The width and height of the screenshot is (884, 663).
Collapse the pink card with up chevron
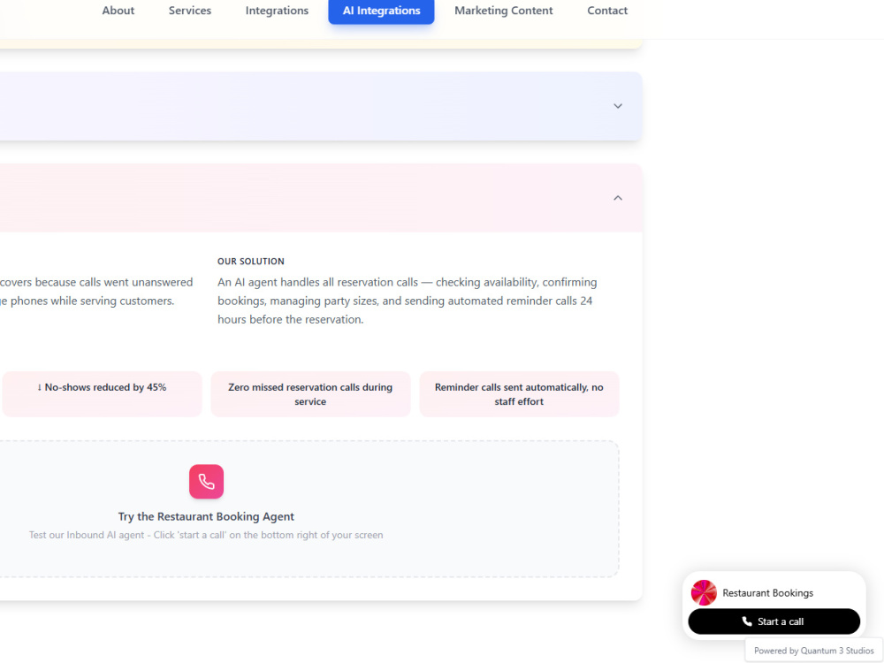click(x=618, y=198)
